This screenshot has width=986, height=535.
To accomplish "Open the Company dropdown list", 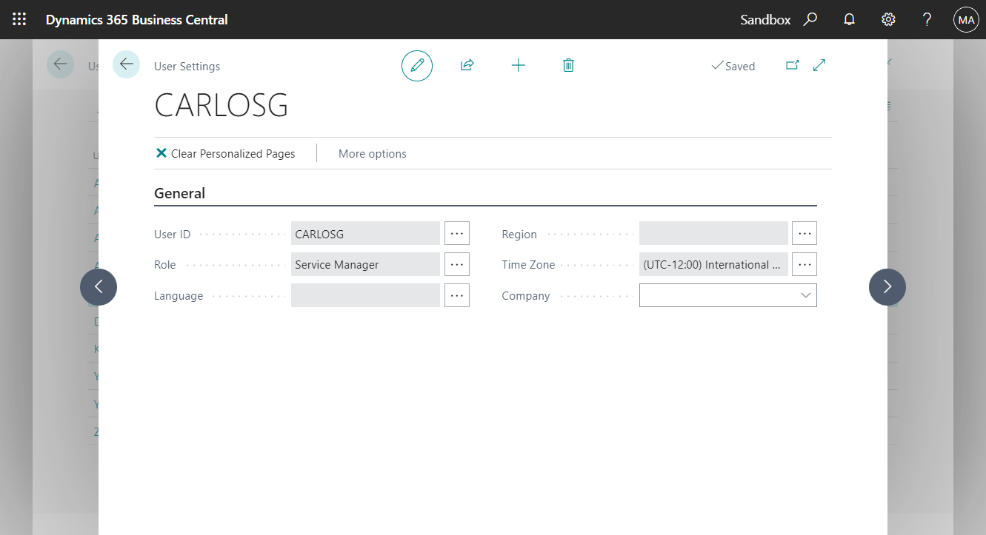I will click(x=805, y=295).
